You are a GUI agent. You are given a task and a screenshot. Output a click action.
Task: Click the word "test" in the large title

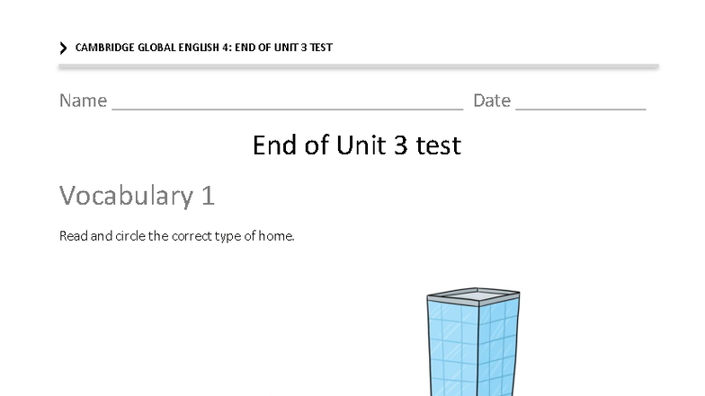click(439, 145)
